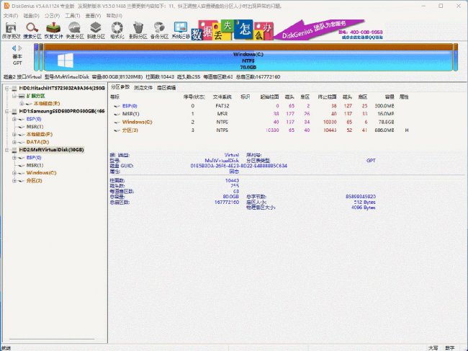Click partition icon beside Windows(C:) in table

pyautogui.click(x=117, y=122)
